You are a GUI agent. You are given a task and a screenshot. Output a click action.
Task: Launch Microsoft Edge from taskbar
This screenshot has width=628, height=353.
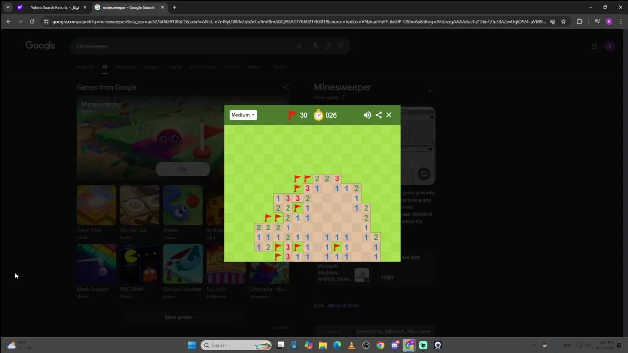tap(337, 345)
